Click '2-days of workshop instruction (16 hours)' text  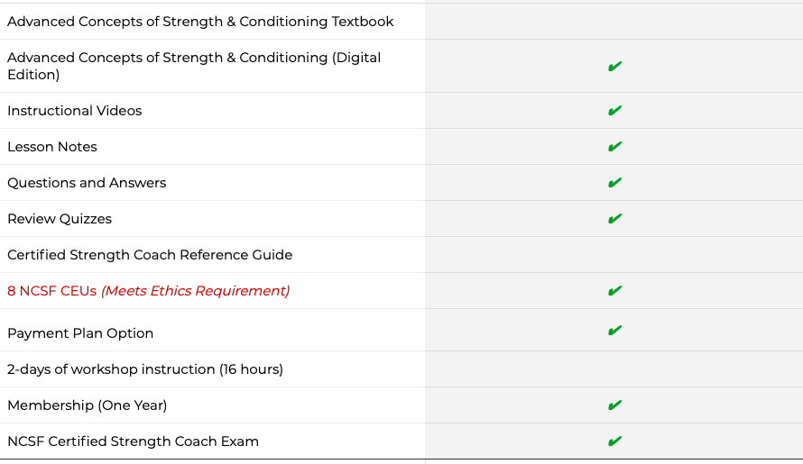pos(144,369)
